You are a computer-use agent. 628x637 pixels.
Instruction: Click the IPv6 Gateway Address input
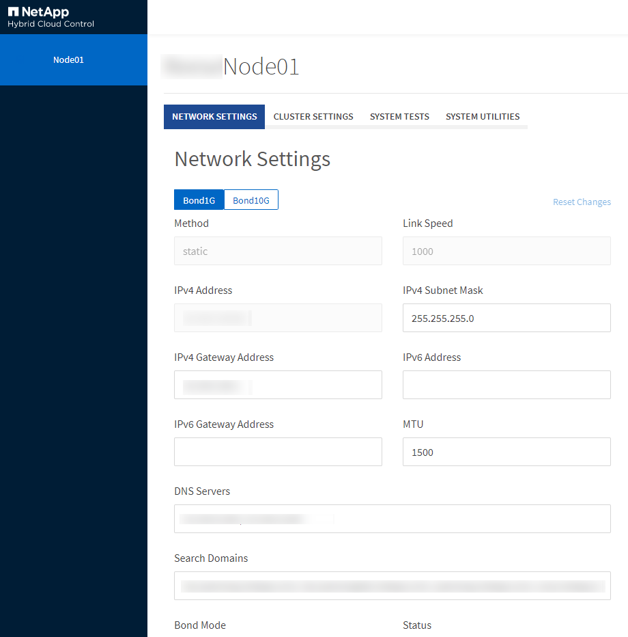(x=278, y=452)
